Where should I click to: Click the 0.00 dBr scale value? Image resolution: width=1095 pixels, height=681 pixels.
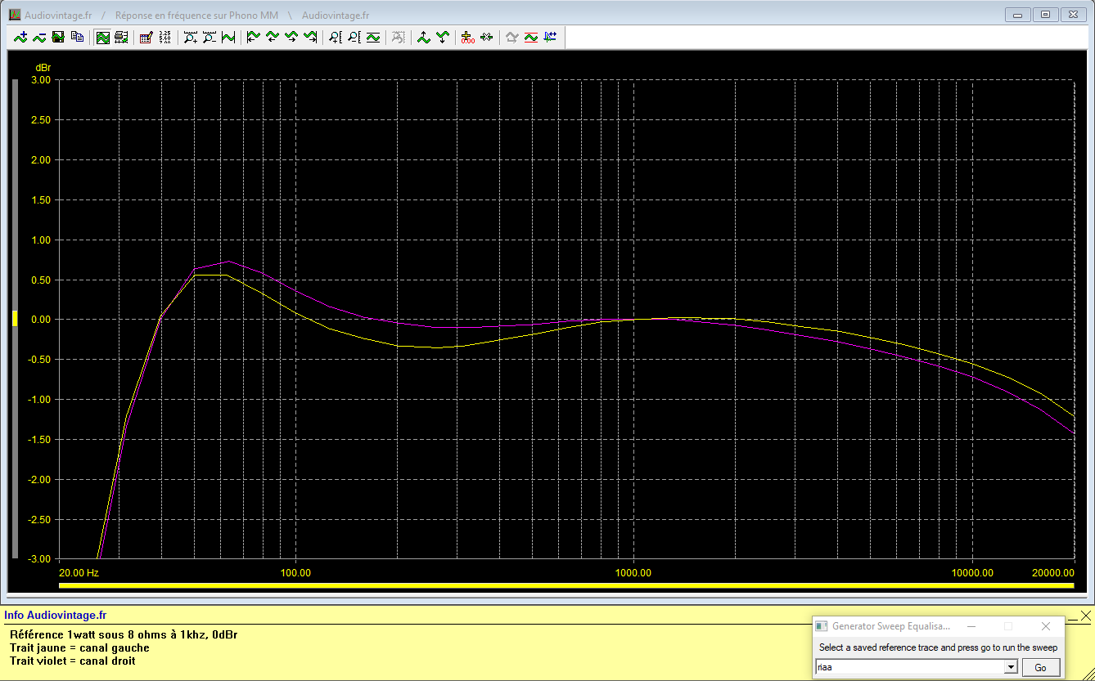pos(40,320)
